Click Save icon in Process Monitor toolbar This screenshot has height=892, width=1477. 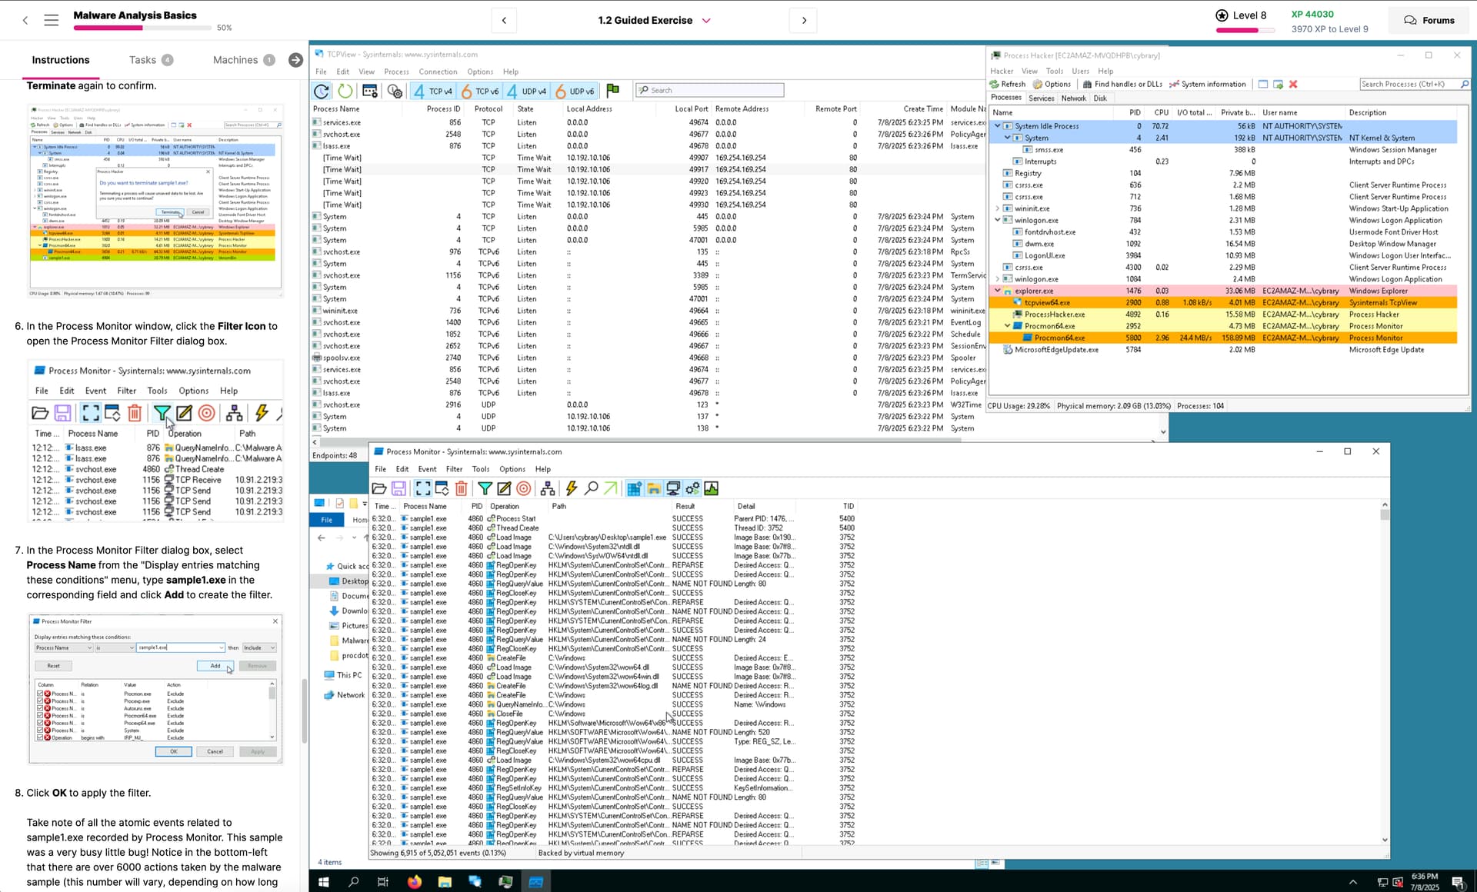click(398, 488)
